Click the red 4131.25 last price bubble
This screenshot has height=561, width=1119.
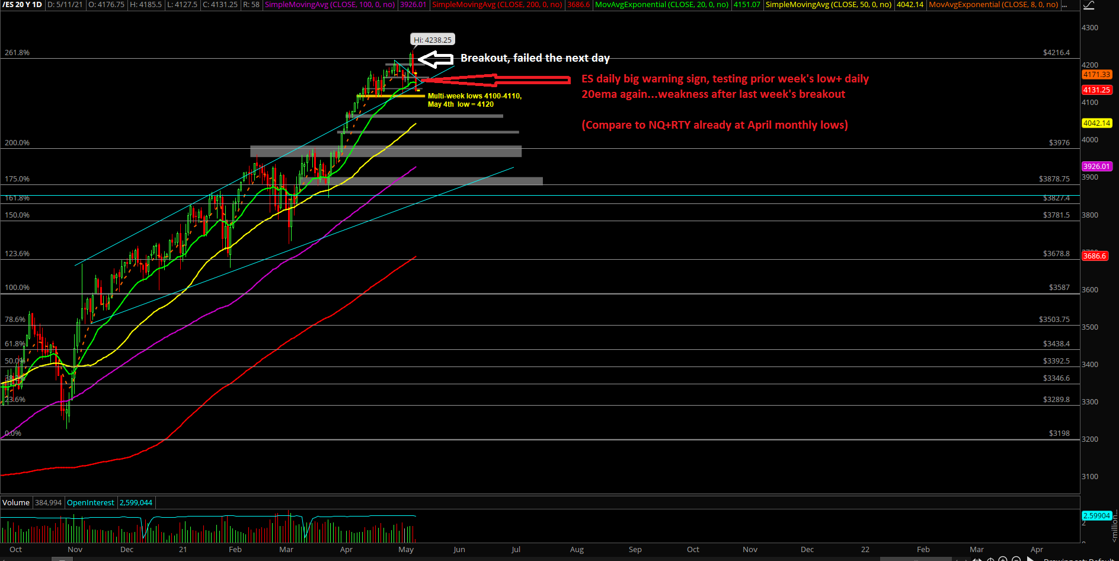point(1096,90)
